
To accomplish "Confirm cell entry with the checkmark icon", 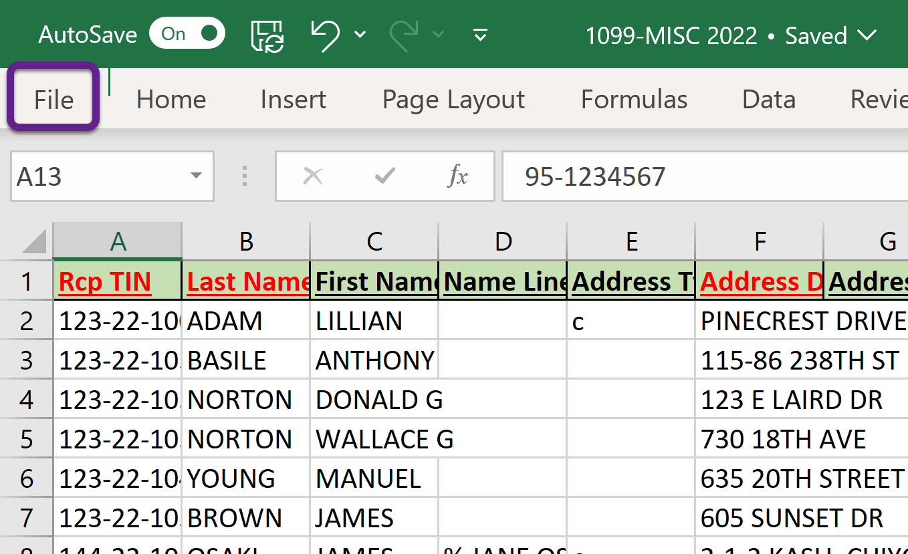I will 384,176.
